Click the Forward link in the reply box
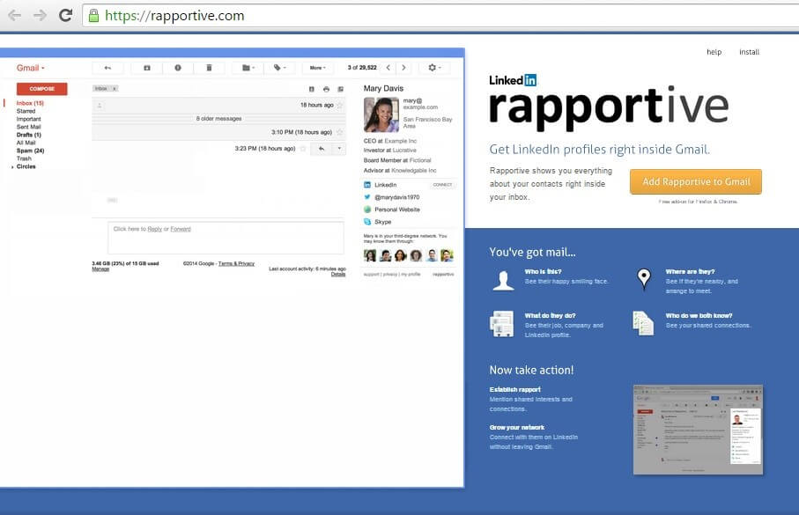799x515 pixels. [x=181, y=229]
